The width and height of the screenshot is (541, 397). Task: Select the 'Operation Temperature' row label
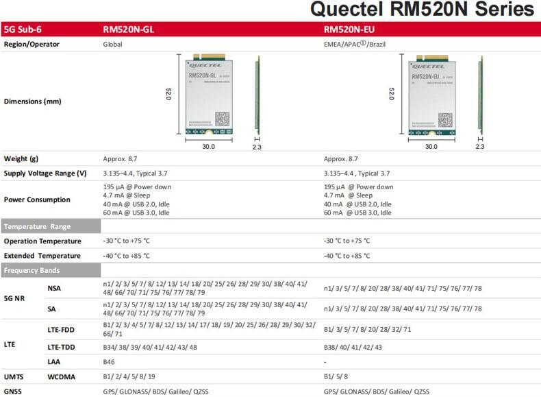(42, 241)
